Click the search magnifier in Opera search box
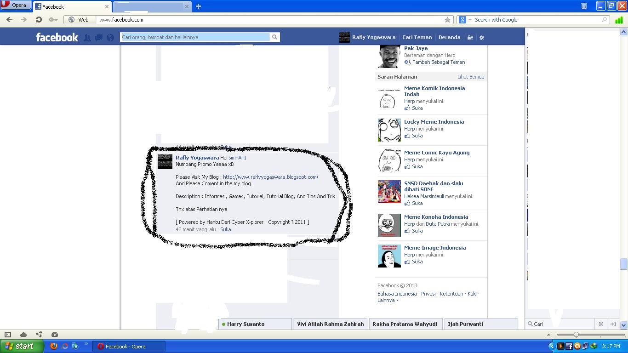 (x=605, y=20)
